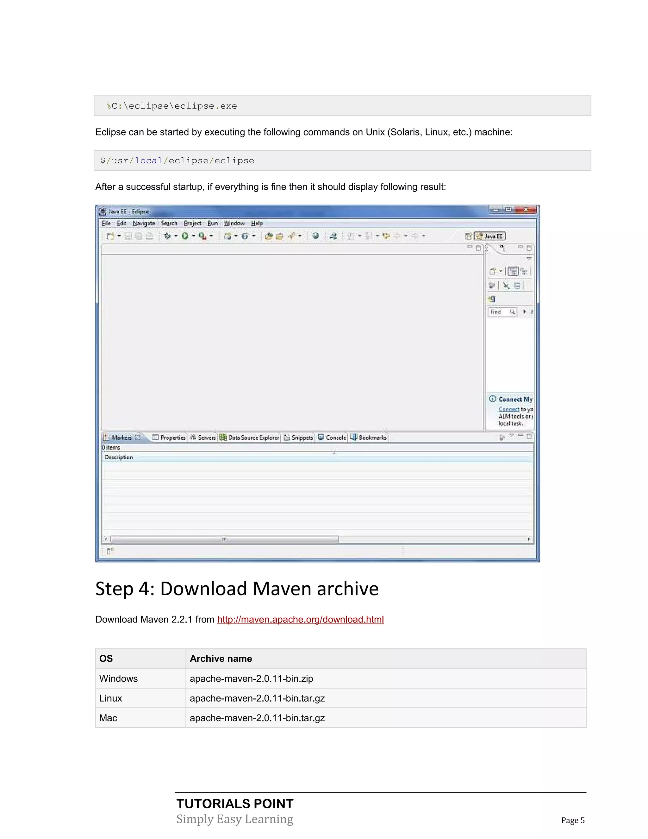Click the New Server toolbar icon

click(227, 236)
